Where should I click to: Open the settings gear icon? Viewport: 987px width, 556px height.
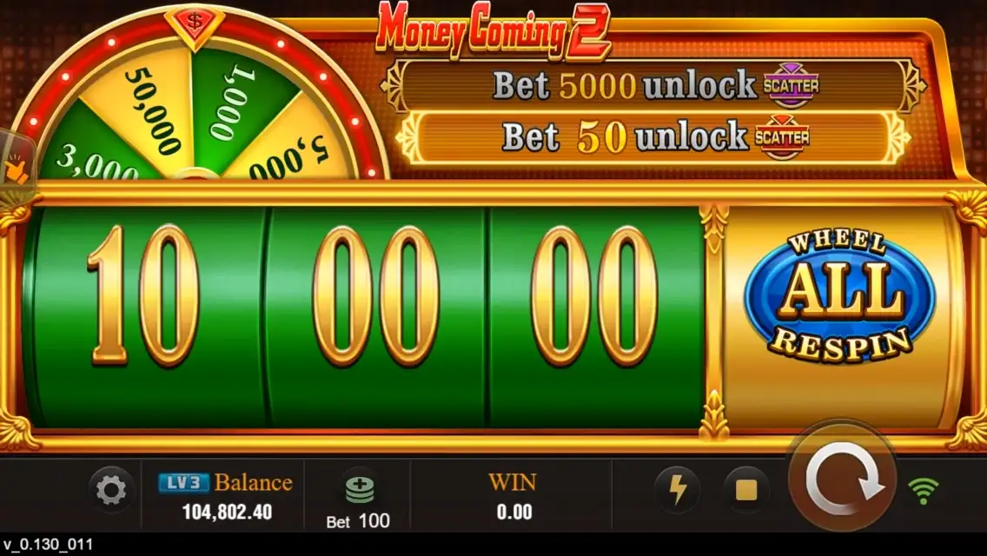point(111,491)
